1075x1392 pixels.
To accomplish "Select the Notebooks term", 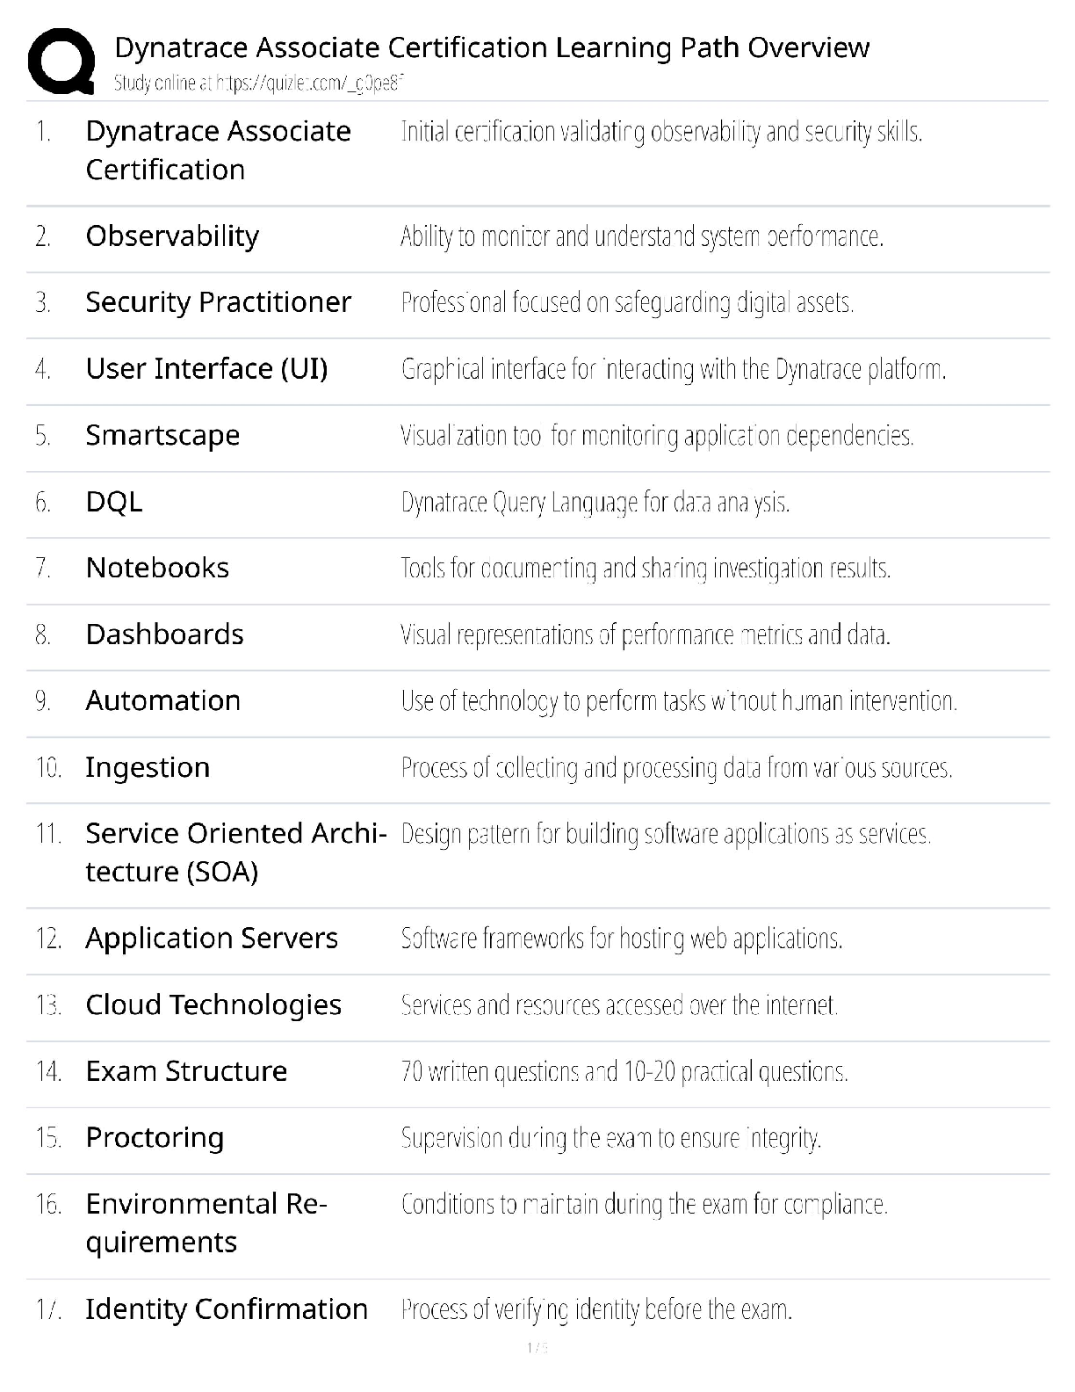I will point(157,568).
